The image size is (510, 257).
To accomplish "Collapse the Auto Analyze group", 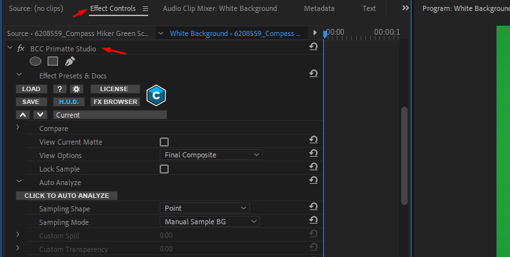I will 19,182.
